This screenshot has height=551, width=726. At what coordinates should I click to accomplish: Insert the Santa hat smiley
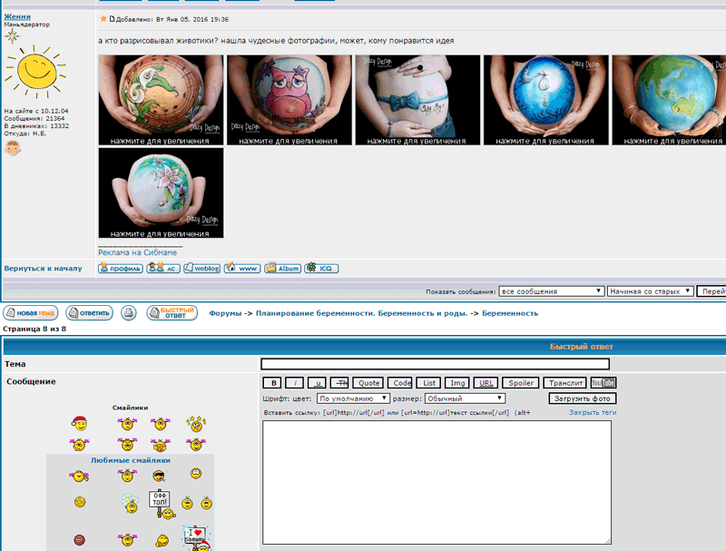80,423
